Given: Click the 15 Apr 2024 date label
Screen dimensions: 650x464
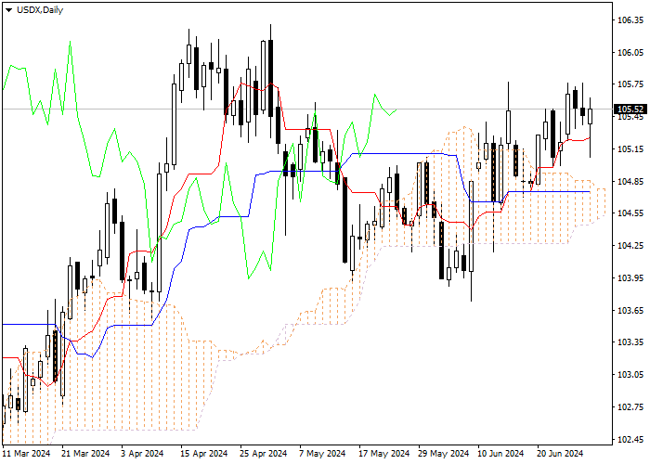Looking at the screenshot, I should pos(204,454).
